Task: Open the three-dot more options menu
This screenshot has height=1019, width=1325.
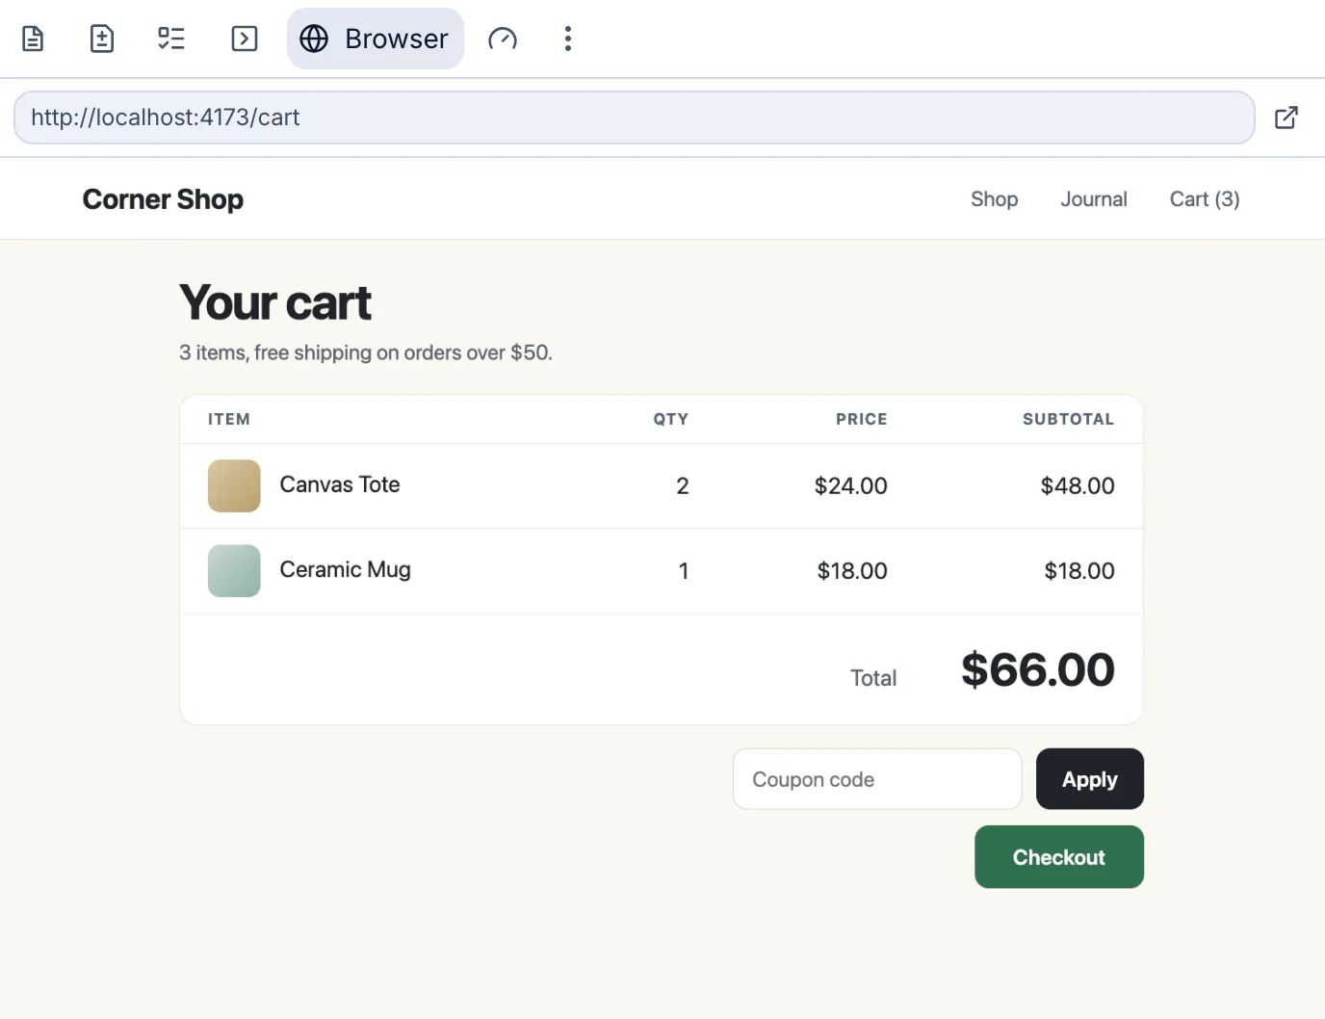Action: pyautogui.click(x=568, y=39)
